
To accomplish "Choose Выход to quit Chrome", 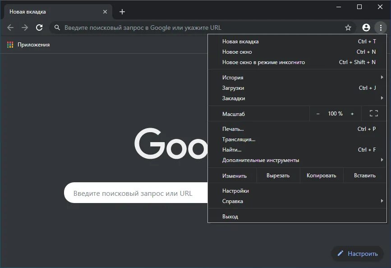I will pos(297,217).
